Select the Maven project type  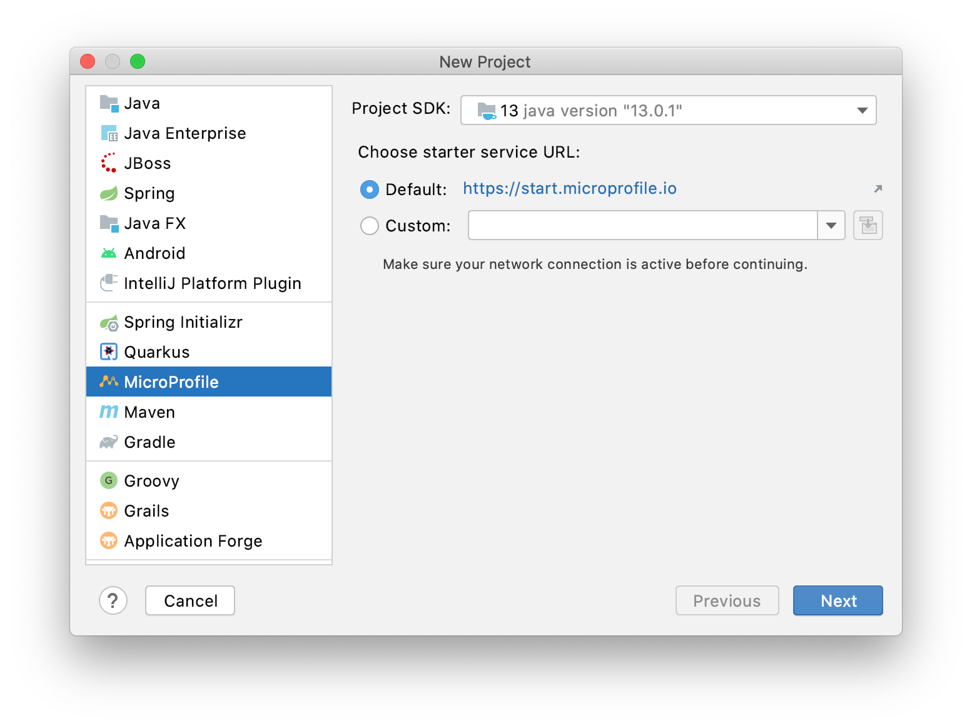[149, 412]
